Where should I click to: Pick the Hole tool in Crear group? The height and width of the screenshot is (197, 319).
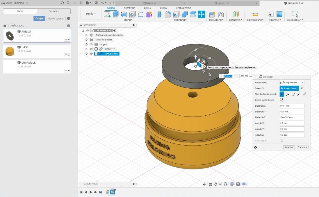[132, 14]
